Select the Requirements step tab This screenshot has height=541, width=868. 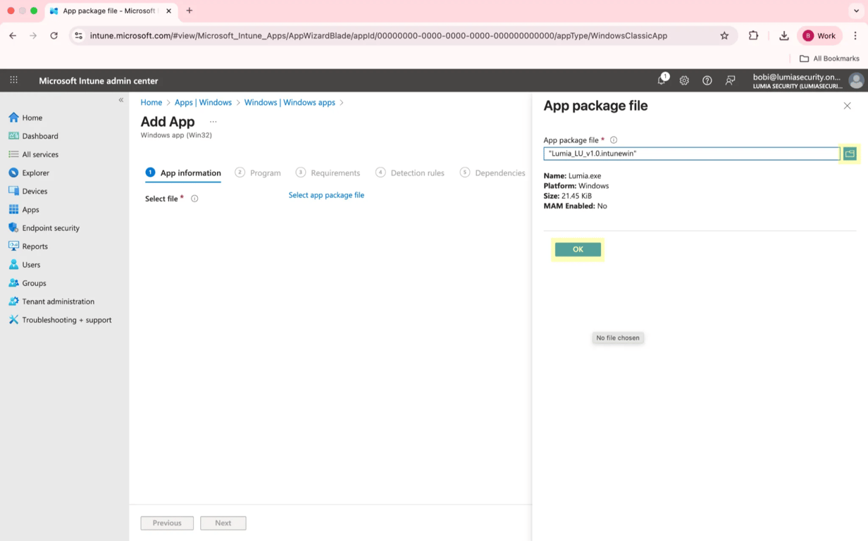tap(328, 173)
